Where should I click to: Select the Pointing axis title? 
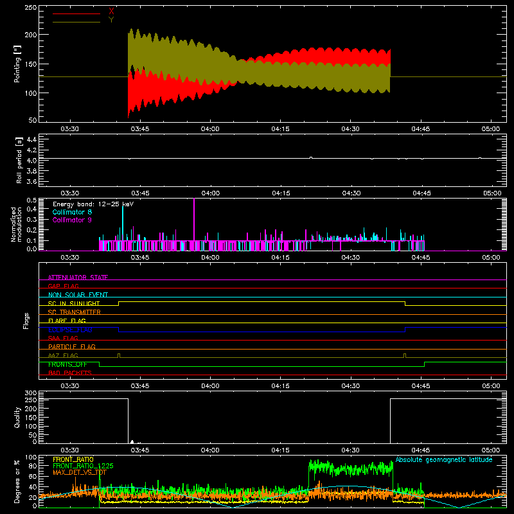(17, 64)
